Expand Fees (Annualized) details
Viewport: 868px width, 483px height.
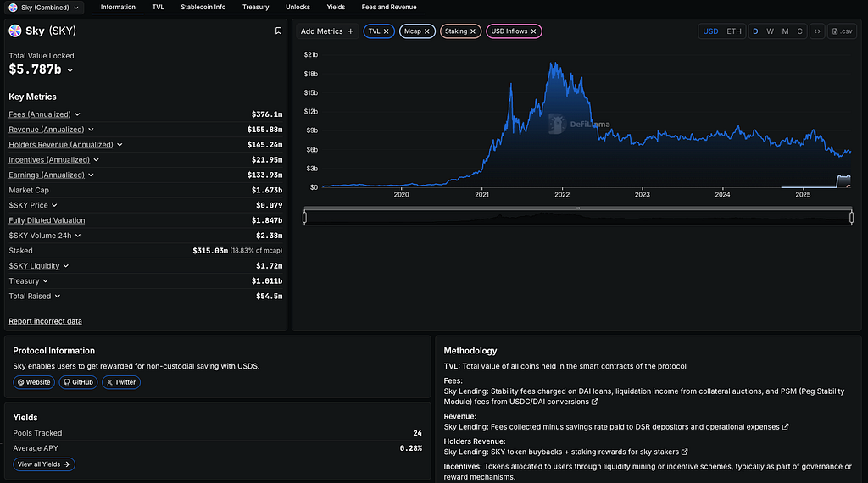[x=77, y=114]
